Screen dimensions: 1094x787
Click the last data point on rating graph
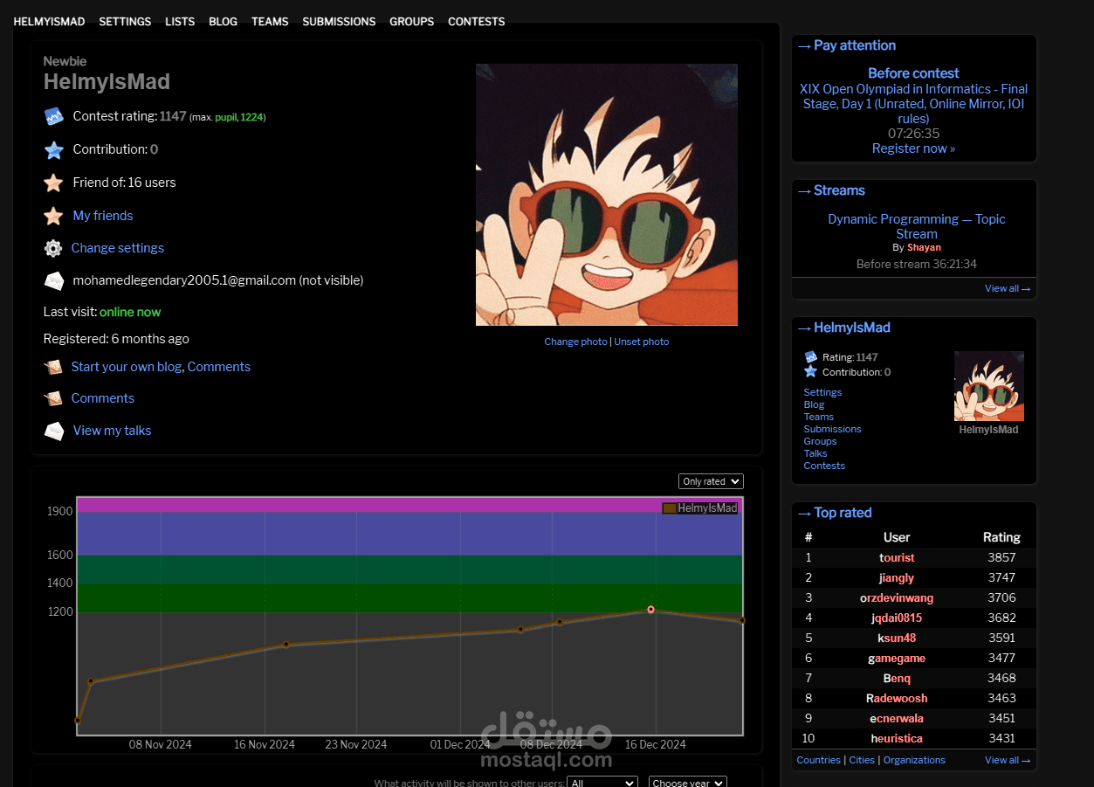[742, 620]
